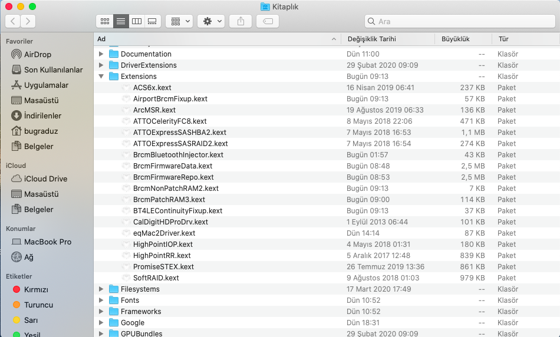This screenshot has width=560, height=337.
Task: Sort by Değişiklik Tarihi column
Action: (371, 39)
